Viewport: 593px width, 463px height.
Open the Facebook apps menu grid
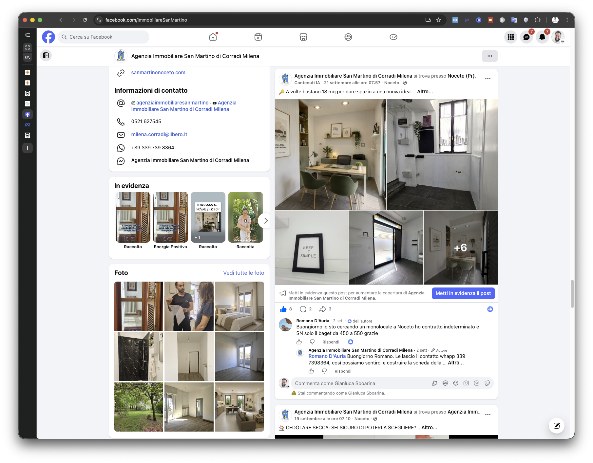[511, 37]
